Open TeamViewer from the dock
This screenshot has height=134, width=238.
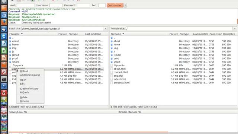coord(4,36)
